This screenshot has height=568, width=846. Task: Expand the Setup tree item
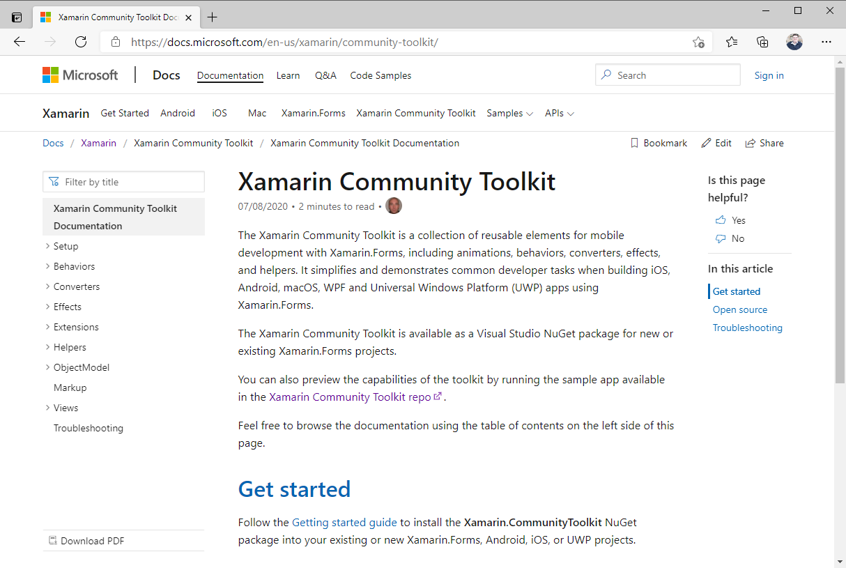point(47,246)
